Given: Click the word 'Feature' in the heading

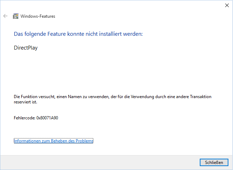Looking at the screenshot, I should (x=57, y=34).
